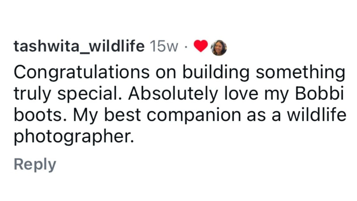Click the dot separator after 15w
The image size is (357, 201).
(186, 47)
